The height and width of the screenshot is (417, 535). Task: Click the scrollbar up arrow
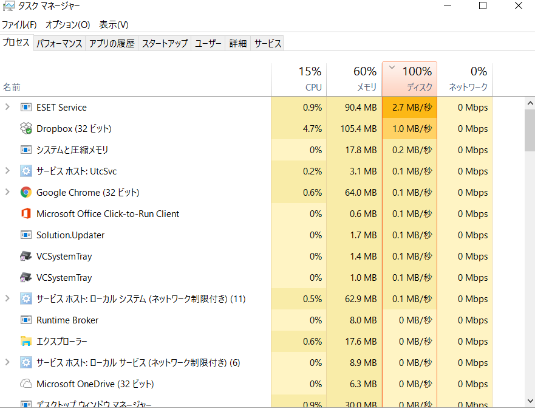pyautogui.click(x=530, y=103)
